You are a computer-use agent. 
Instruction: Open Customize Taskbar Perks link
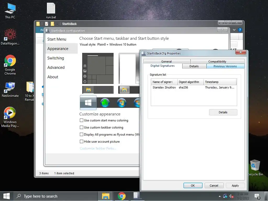(x=98, y=148)
